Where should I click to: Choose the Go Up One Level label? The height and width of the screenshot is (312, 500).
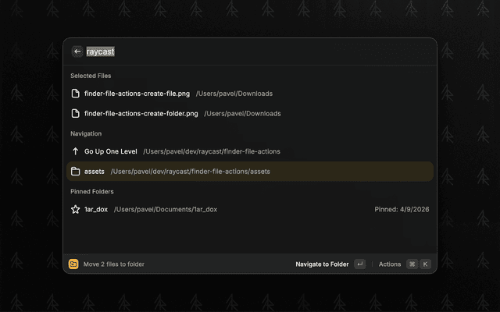coord(110,151)
